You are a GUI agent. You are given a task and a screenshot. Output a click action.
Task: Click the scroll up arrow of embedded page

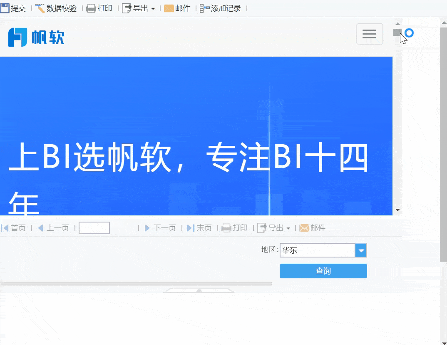[398, 24]
